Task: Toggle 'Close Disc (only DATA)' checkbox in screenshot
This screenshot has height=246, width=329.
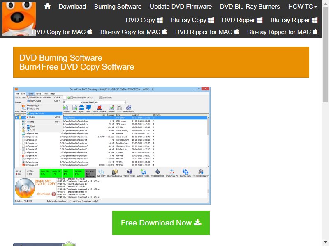Action: [x=72, y=98]
